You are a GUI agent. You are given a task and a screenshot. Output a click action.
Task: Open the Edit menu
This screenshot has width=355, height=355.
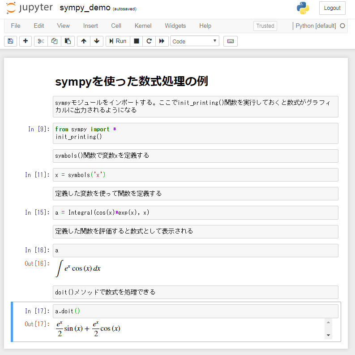(38, 26)
